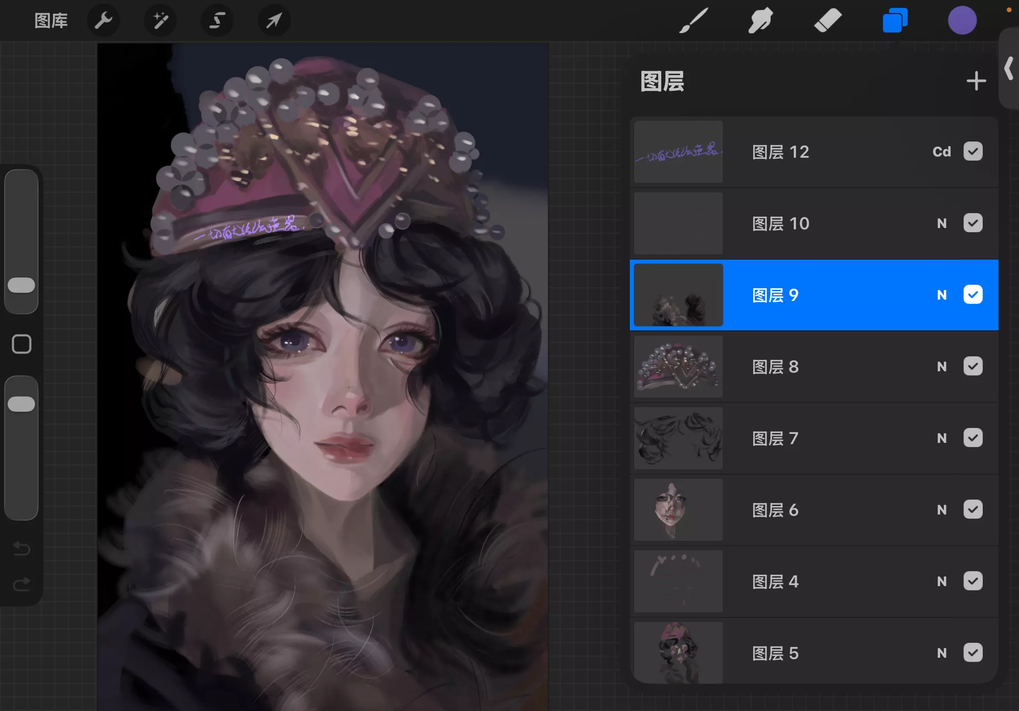Add a new layer with plus

[x=976, y=81]
